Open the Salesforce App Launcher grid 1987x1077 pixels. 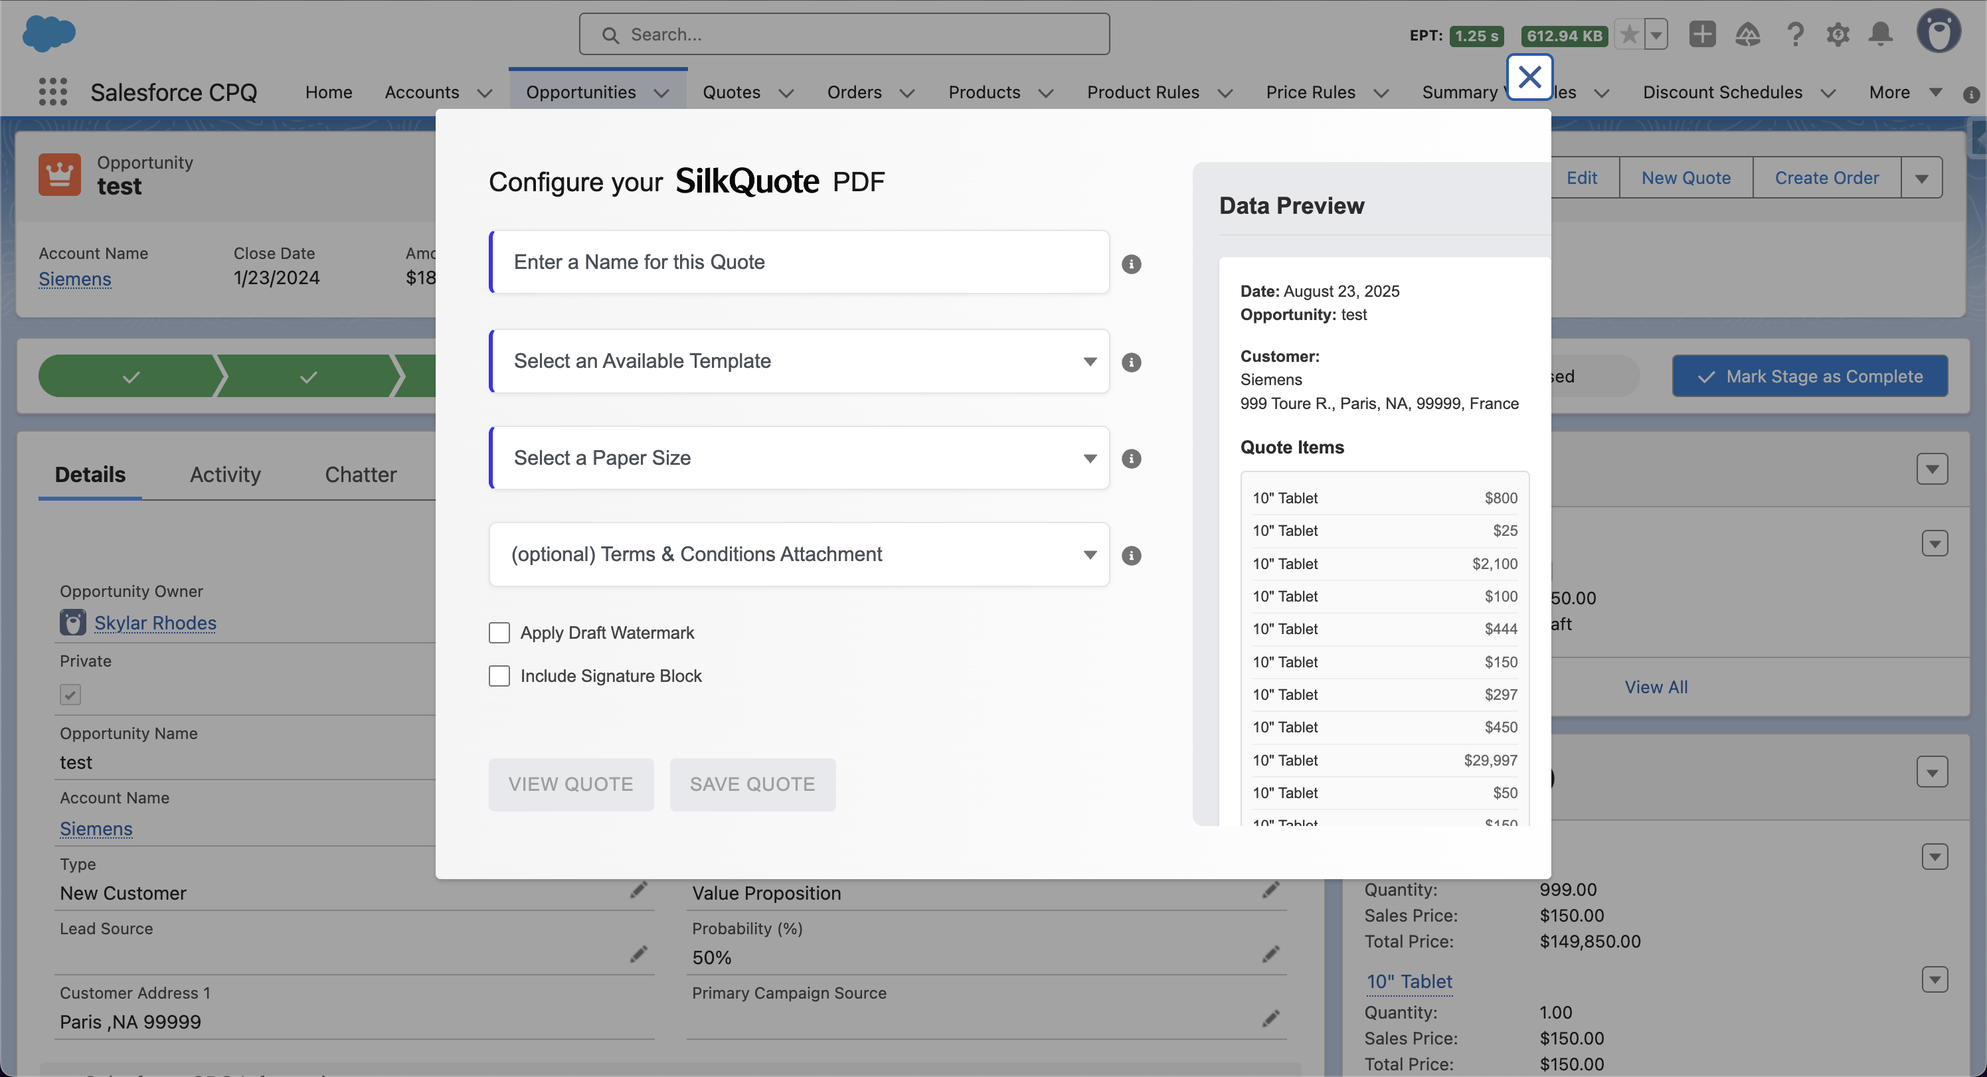(x=52, y=91)
